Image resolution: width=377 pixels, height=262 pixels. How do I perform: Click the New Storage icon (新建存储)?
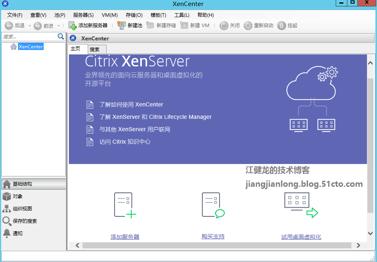point(150,26)
